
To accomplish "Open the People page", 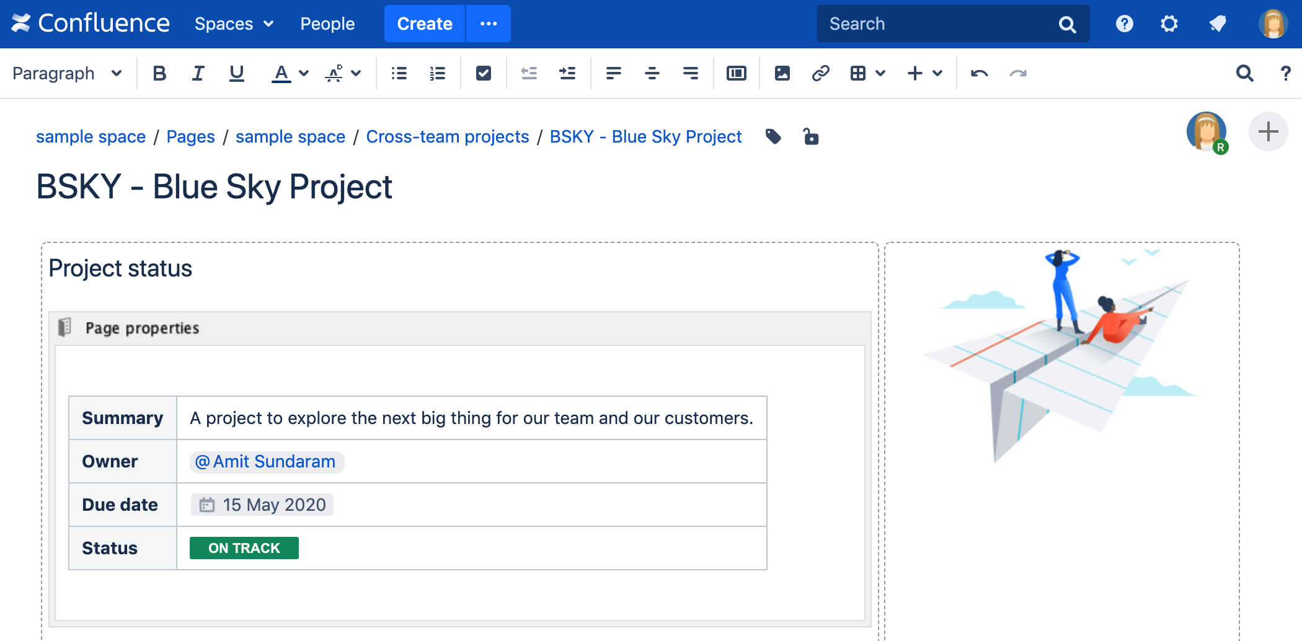I will pos(327,24).
